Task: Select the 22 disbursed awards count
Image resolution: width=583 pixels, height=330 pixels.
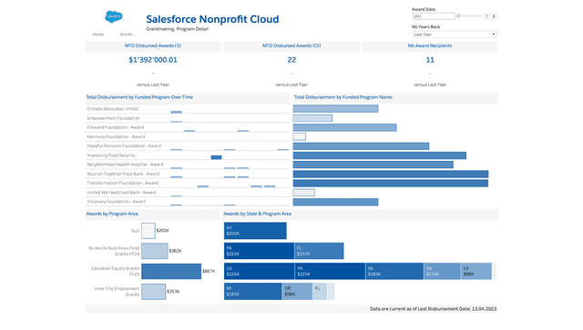Action: tap(291, 60)
